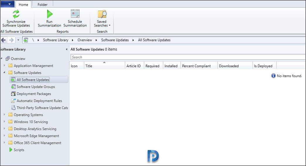Open Office 365 Client Management folder
This screenshot has width=306, height=166.
(37, 143)
